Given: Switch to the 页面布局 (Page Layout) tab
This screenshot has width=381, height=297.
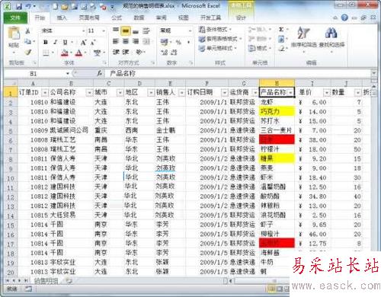Looking at the screenshot, I should click(89, 18).
